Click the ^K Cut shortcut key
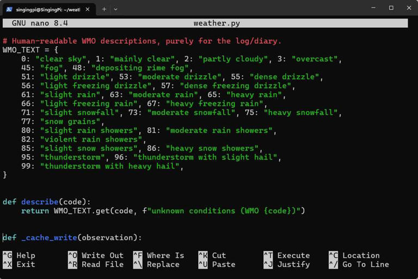 pyautogui.click(x=203, y=256)
